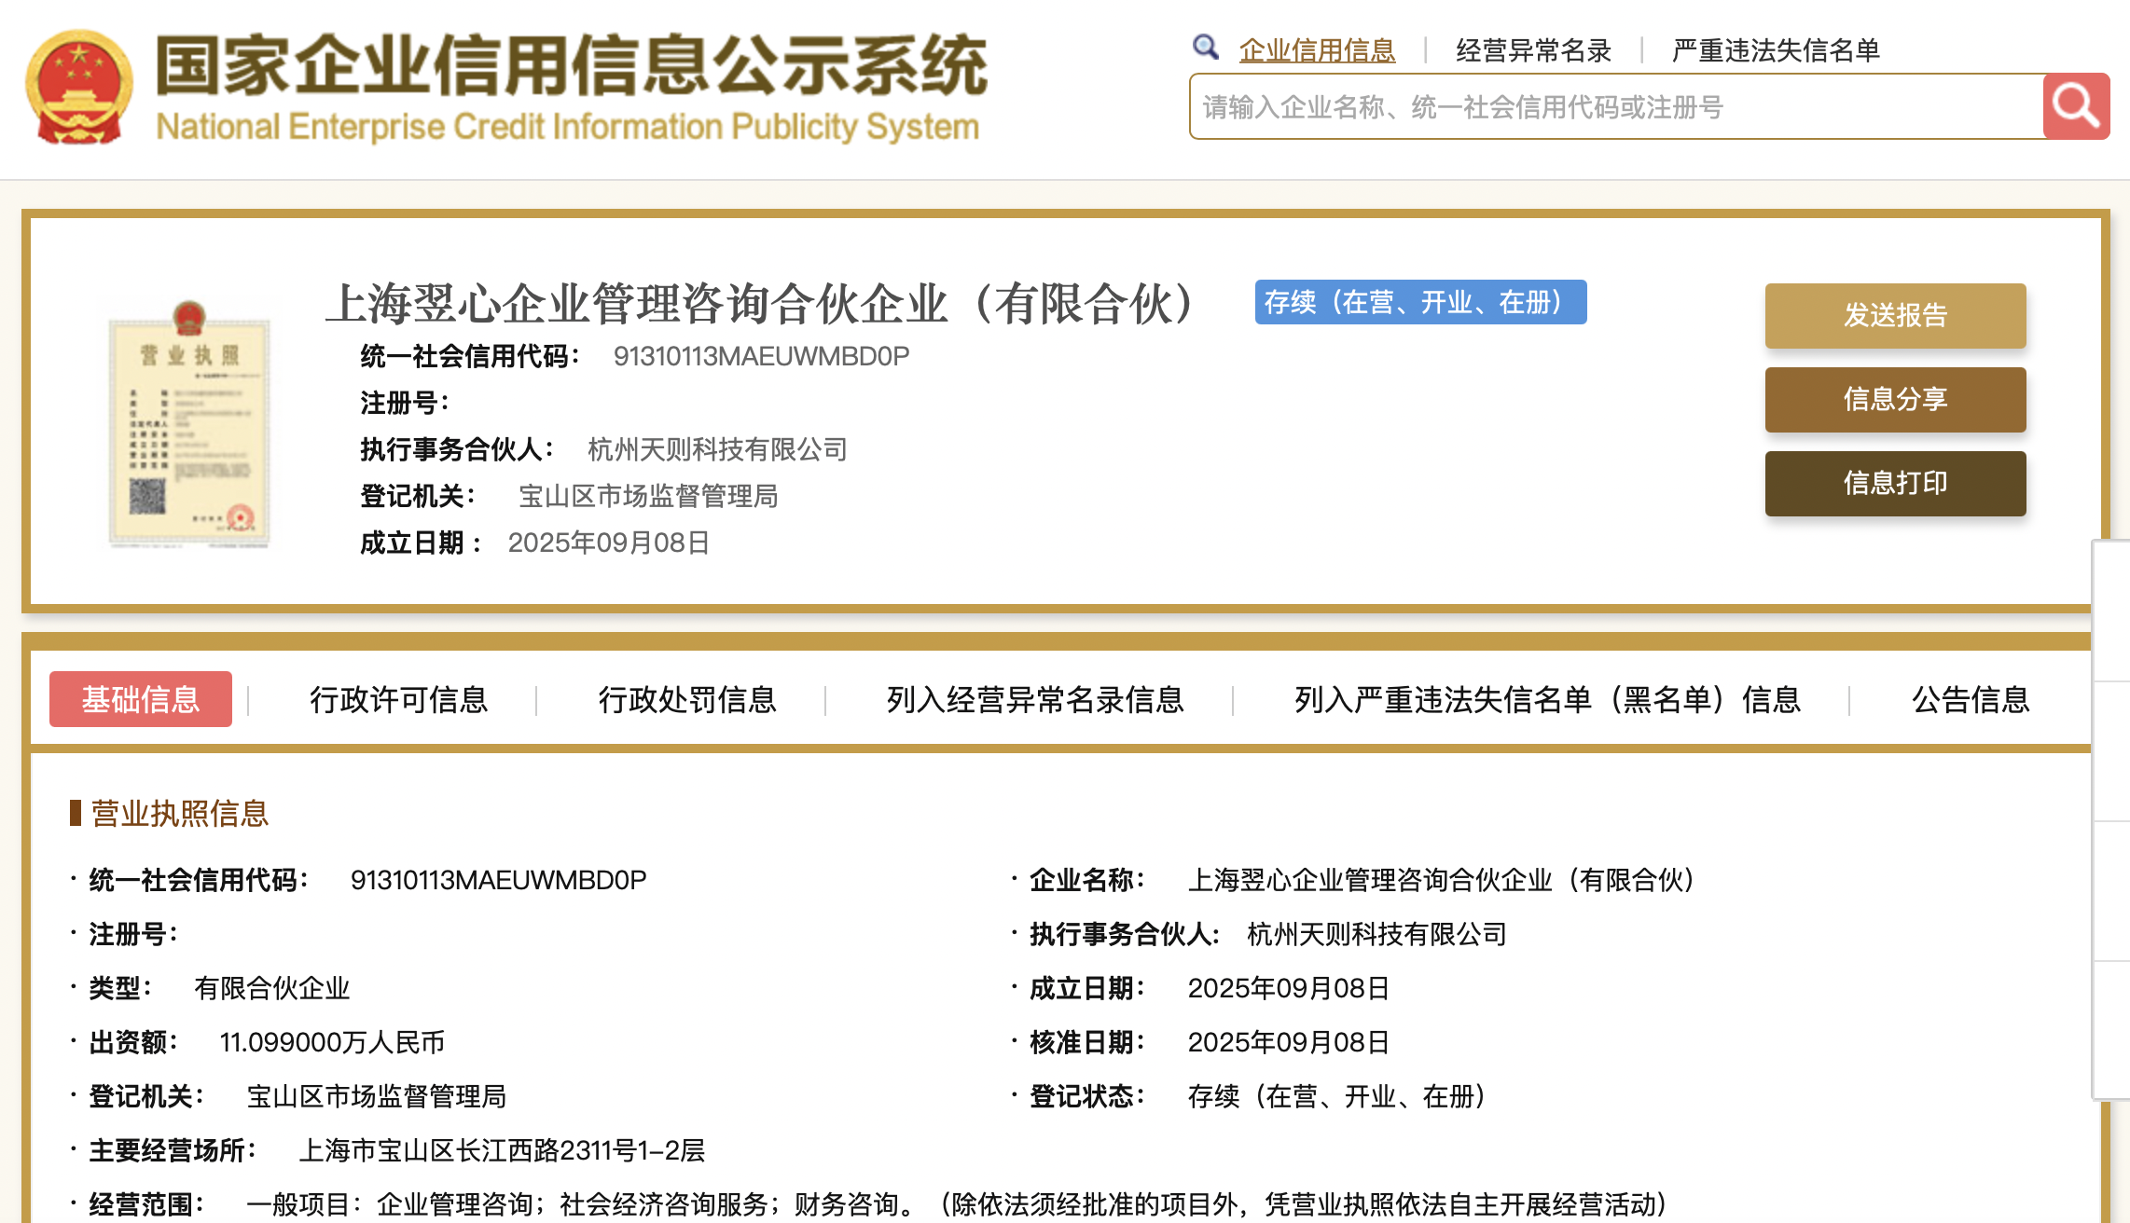Click the 发送报告 button
2130x1223 pixels.
click(1894, 315)
